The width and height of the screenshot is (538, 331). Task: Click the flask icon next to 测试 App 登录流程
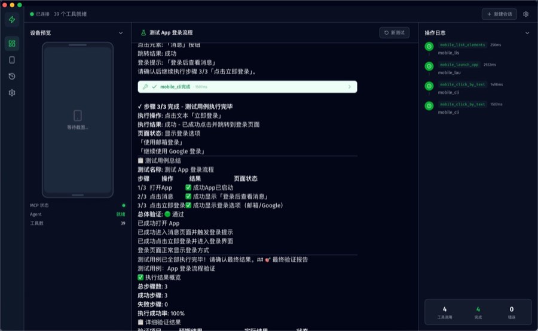point(143,33)
